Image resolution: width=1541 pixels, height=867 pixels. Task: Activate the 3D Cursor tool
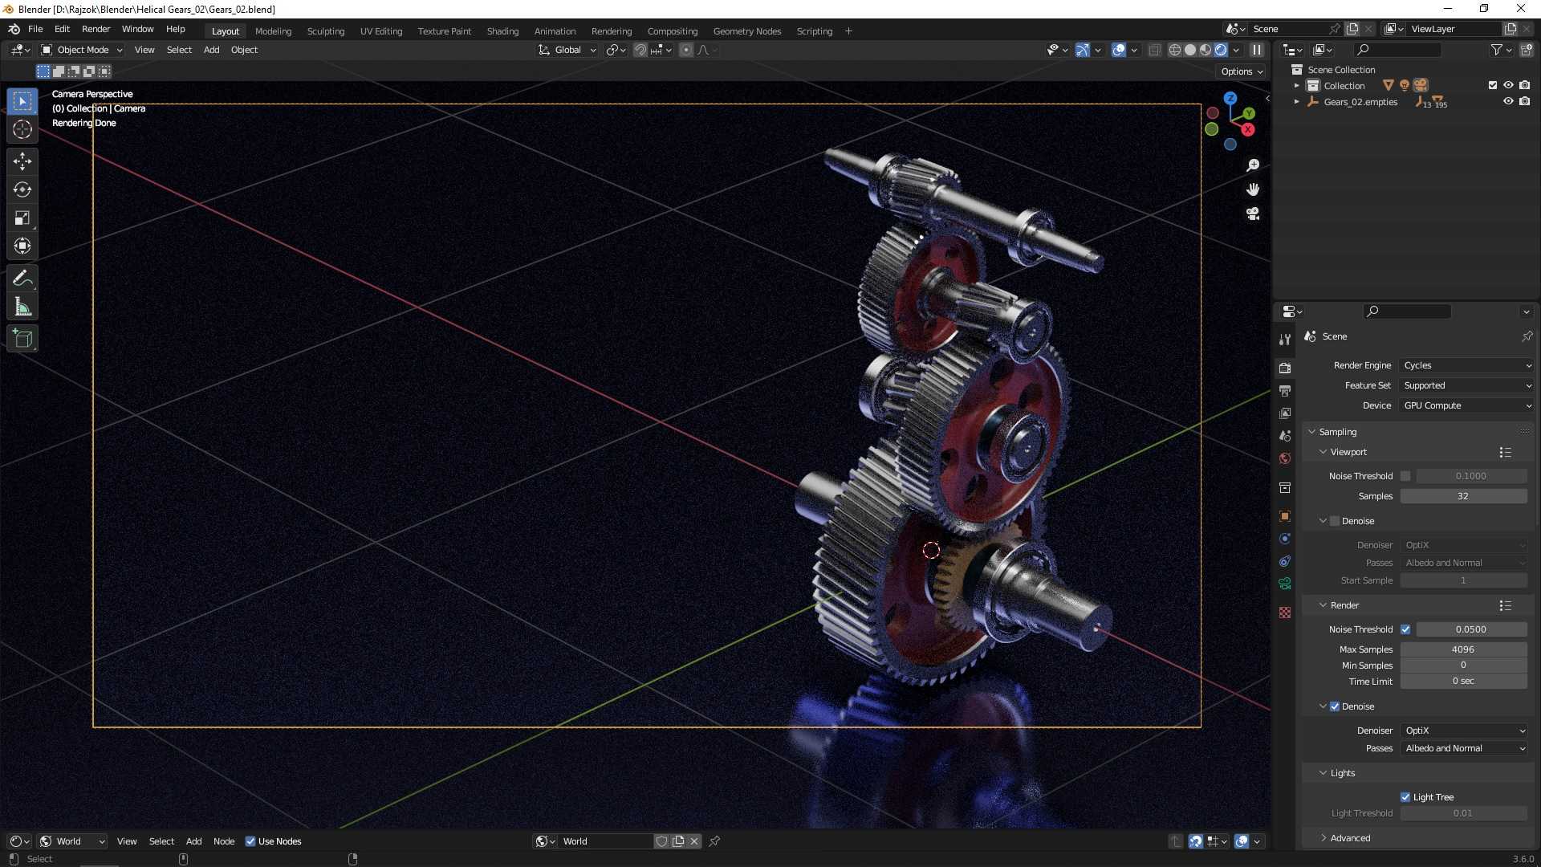click(22, 129)
